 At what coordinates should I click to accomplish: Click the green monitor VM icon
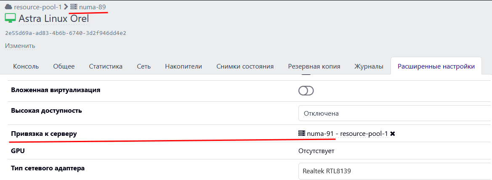tap(10, 19)
